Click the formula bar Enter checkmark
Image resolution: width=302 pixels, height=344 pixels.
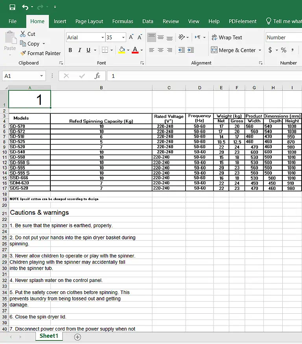click(x=82, y=76)
